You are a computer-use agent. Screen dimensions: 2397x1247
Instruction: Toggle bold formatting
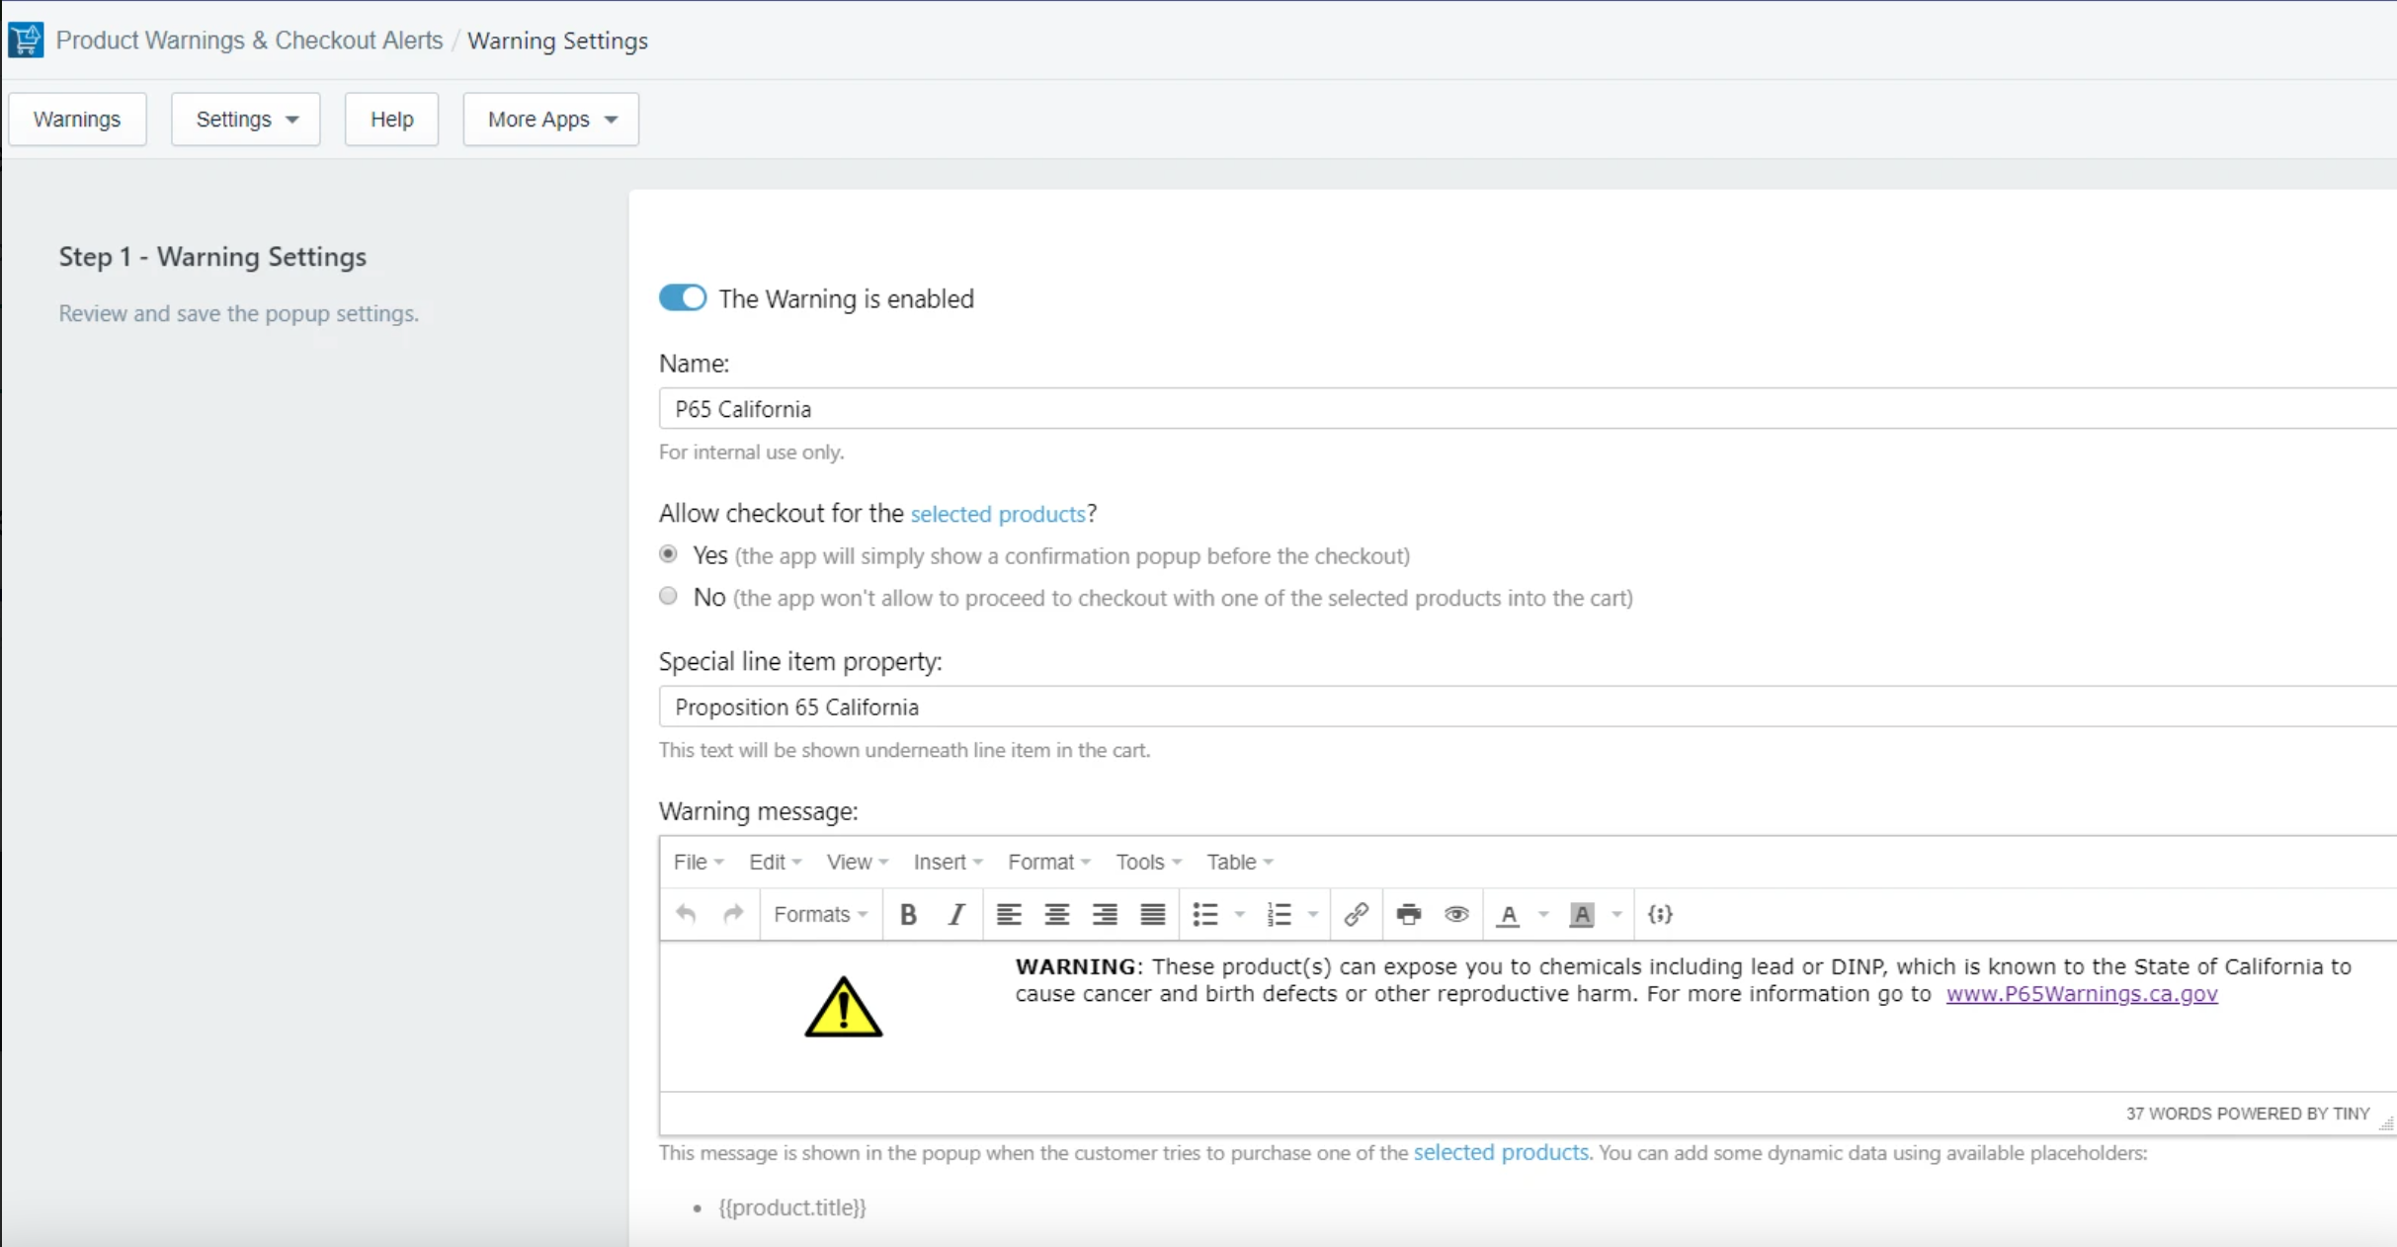coord(908,914)
